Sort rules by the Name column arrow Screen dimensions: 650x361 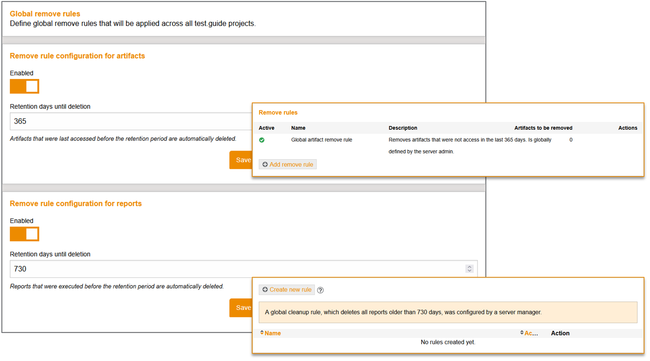pos(262,333)
